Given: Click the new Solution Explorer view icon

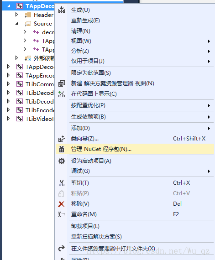Looking at the screenshot, I should coord(62,83).
